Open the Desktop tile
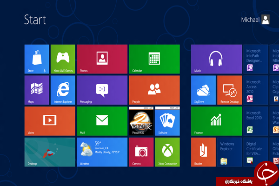Image resolution: width=279 pixels, height=186 pixels. (50, 152)
